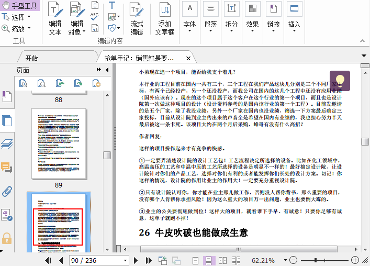The height and width of the screenshot is (266, 370).
Task: Open the Comments panel in sidebar
Action: (x=7, y=168)
